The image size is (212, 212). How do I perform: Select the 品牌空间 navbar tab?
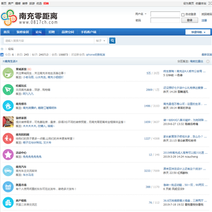(68, 32)
